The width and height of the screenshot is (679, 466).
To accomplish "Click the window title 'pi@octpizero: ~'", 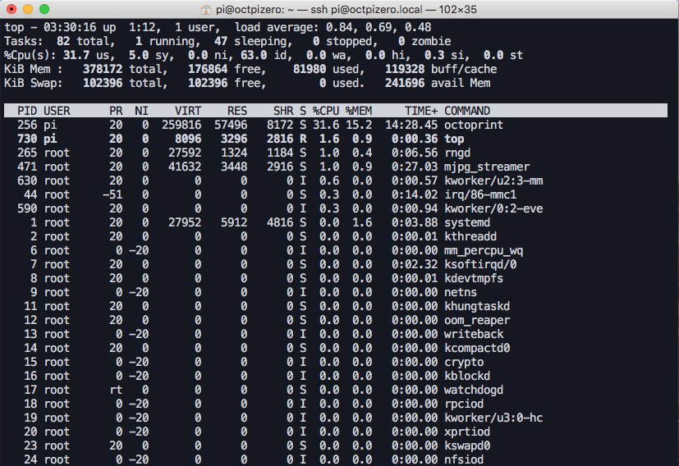I will [x=255, y=10].
